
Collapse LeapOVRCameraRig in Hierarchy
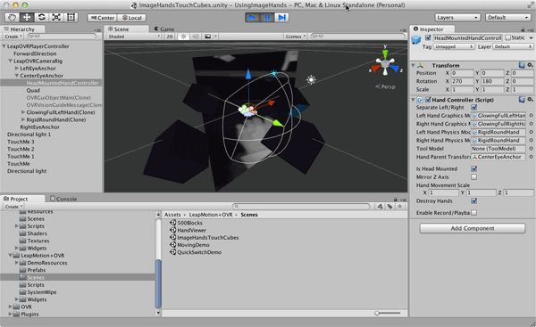(x=10, y=61)
